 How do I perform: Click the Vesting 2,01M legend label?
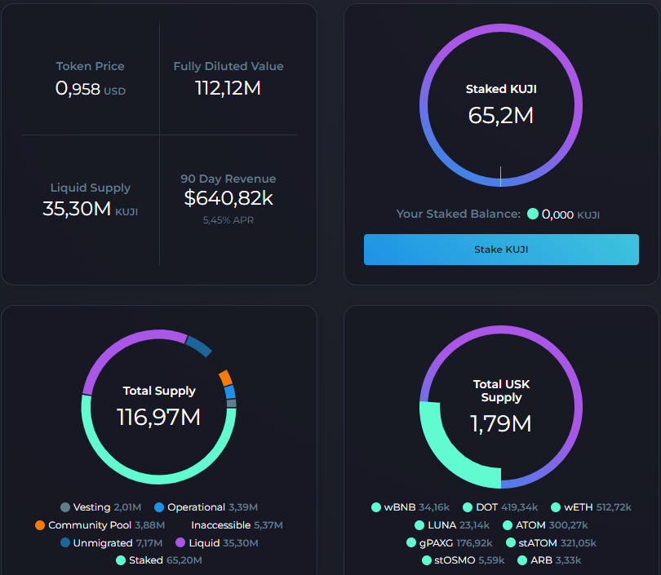(107, 507)
